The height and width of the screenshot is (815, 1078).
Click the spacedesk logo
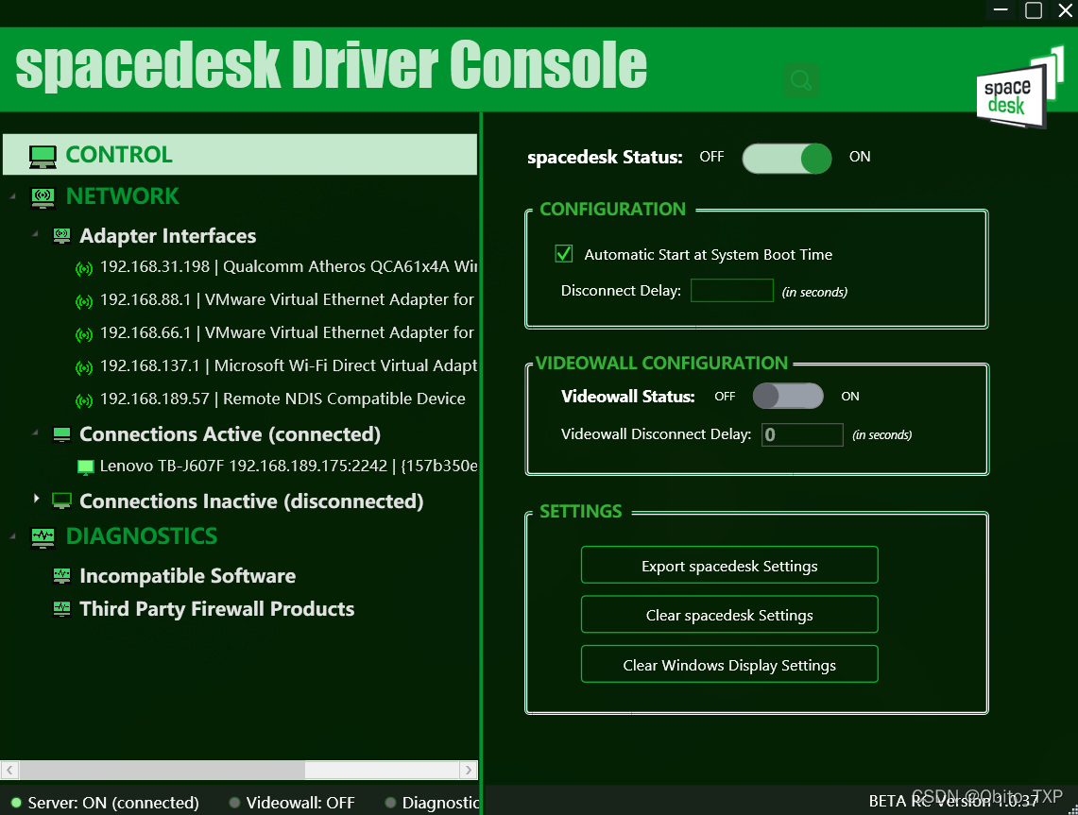pos(1020,87)
